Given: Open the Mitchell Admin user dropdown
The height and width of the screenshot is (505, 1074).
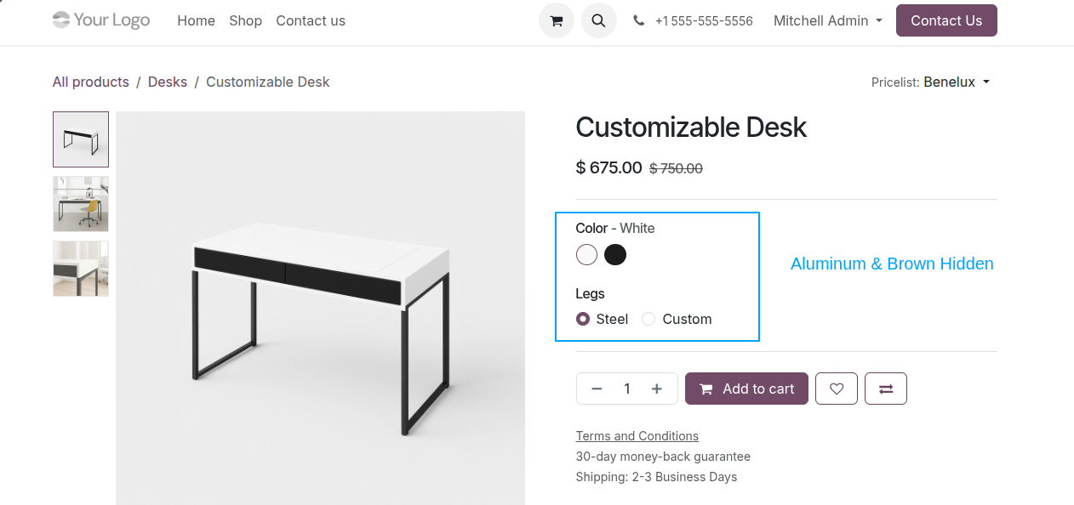Looking at the screenshot, I should point(828,20).
